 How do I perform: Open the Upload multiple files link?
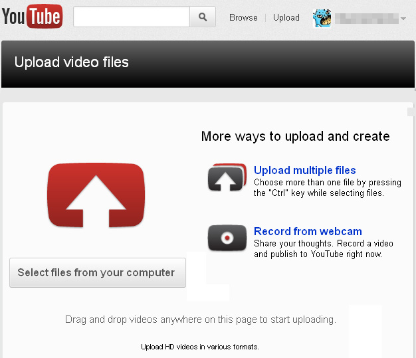[x=304, y=170]
